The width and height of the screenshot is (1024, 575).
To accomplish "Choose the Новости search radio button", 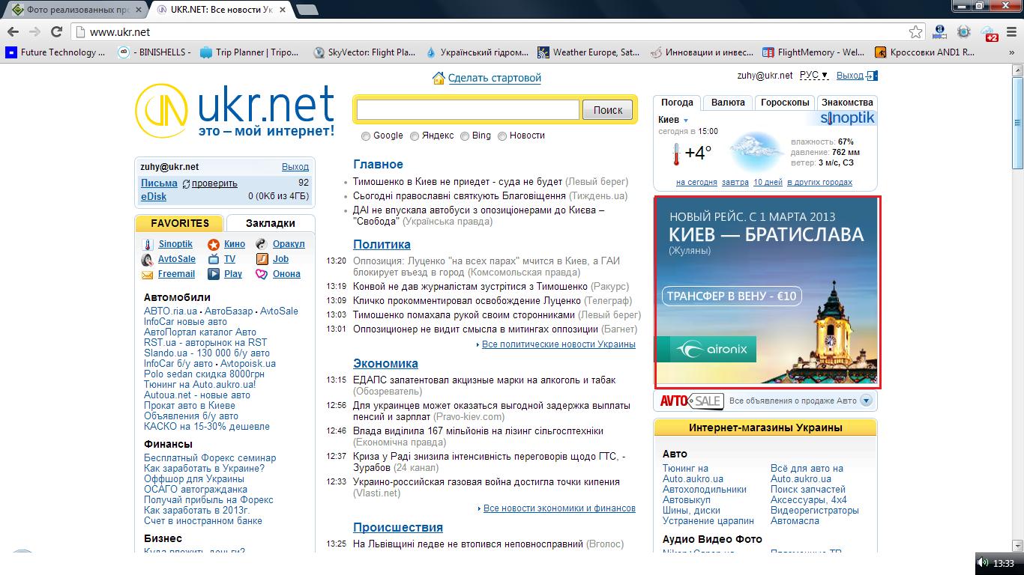I will point(502,136).
